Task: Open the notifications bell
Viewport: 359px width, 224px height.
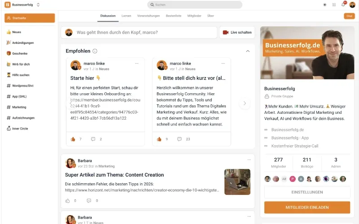Action: click(343, 5)
